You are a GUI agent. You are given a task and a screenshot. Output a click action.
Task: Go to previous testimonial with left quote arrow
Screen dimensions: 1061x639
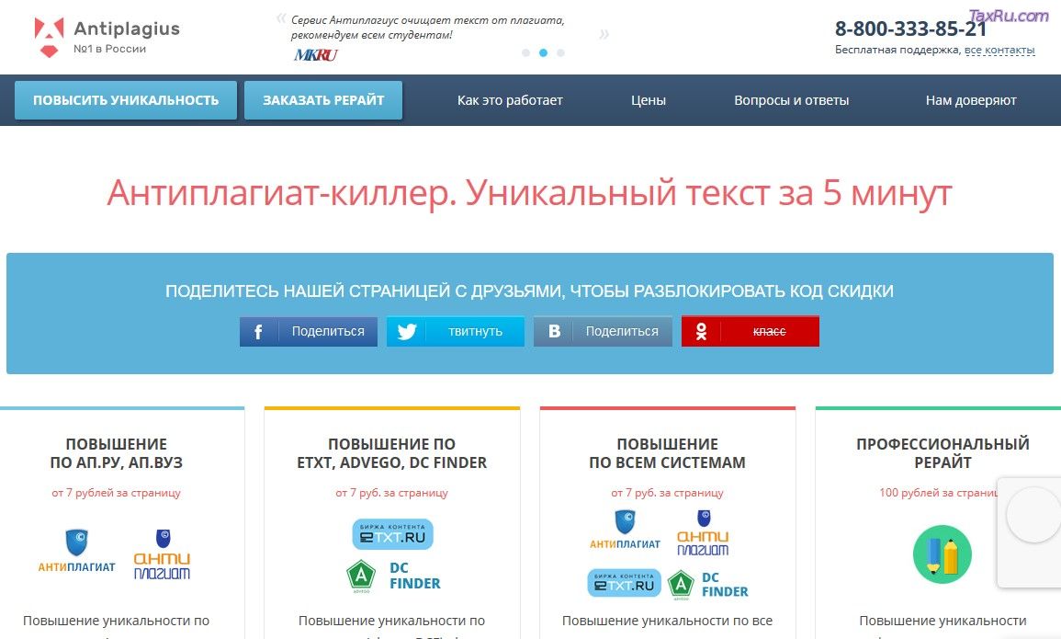point(281,17)
